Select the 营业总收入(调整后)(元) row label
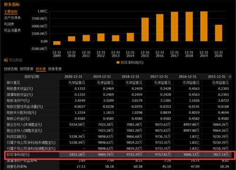Image resolution: width=236 pixels, height=170 pixels. pyautogui.click(x=24, y=131)
